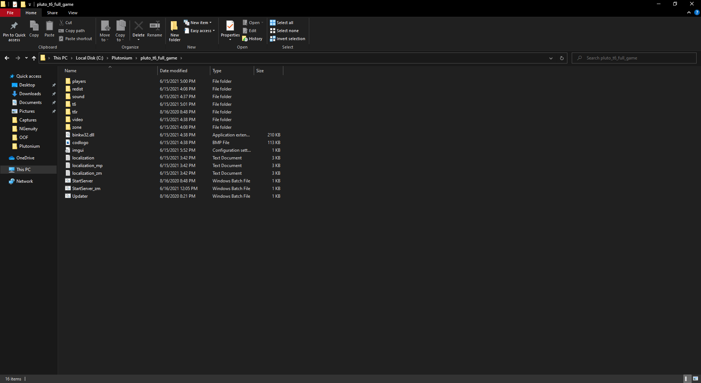Image resolution: width=701 pixels, height=383 pixels.
Task: Click Local Disk (C:) breadcrumb
Action: coord(89,58)
